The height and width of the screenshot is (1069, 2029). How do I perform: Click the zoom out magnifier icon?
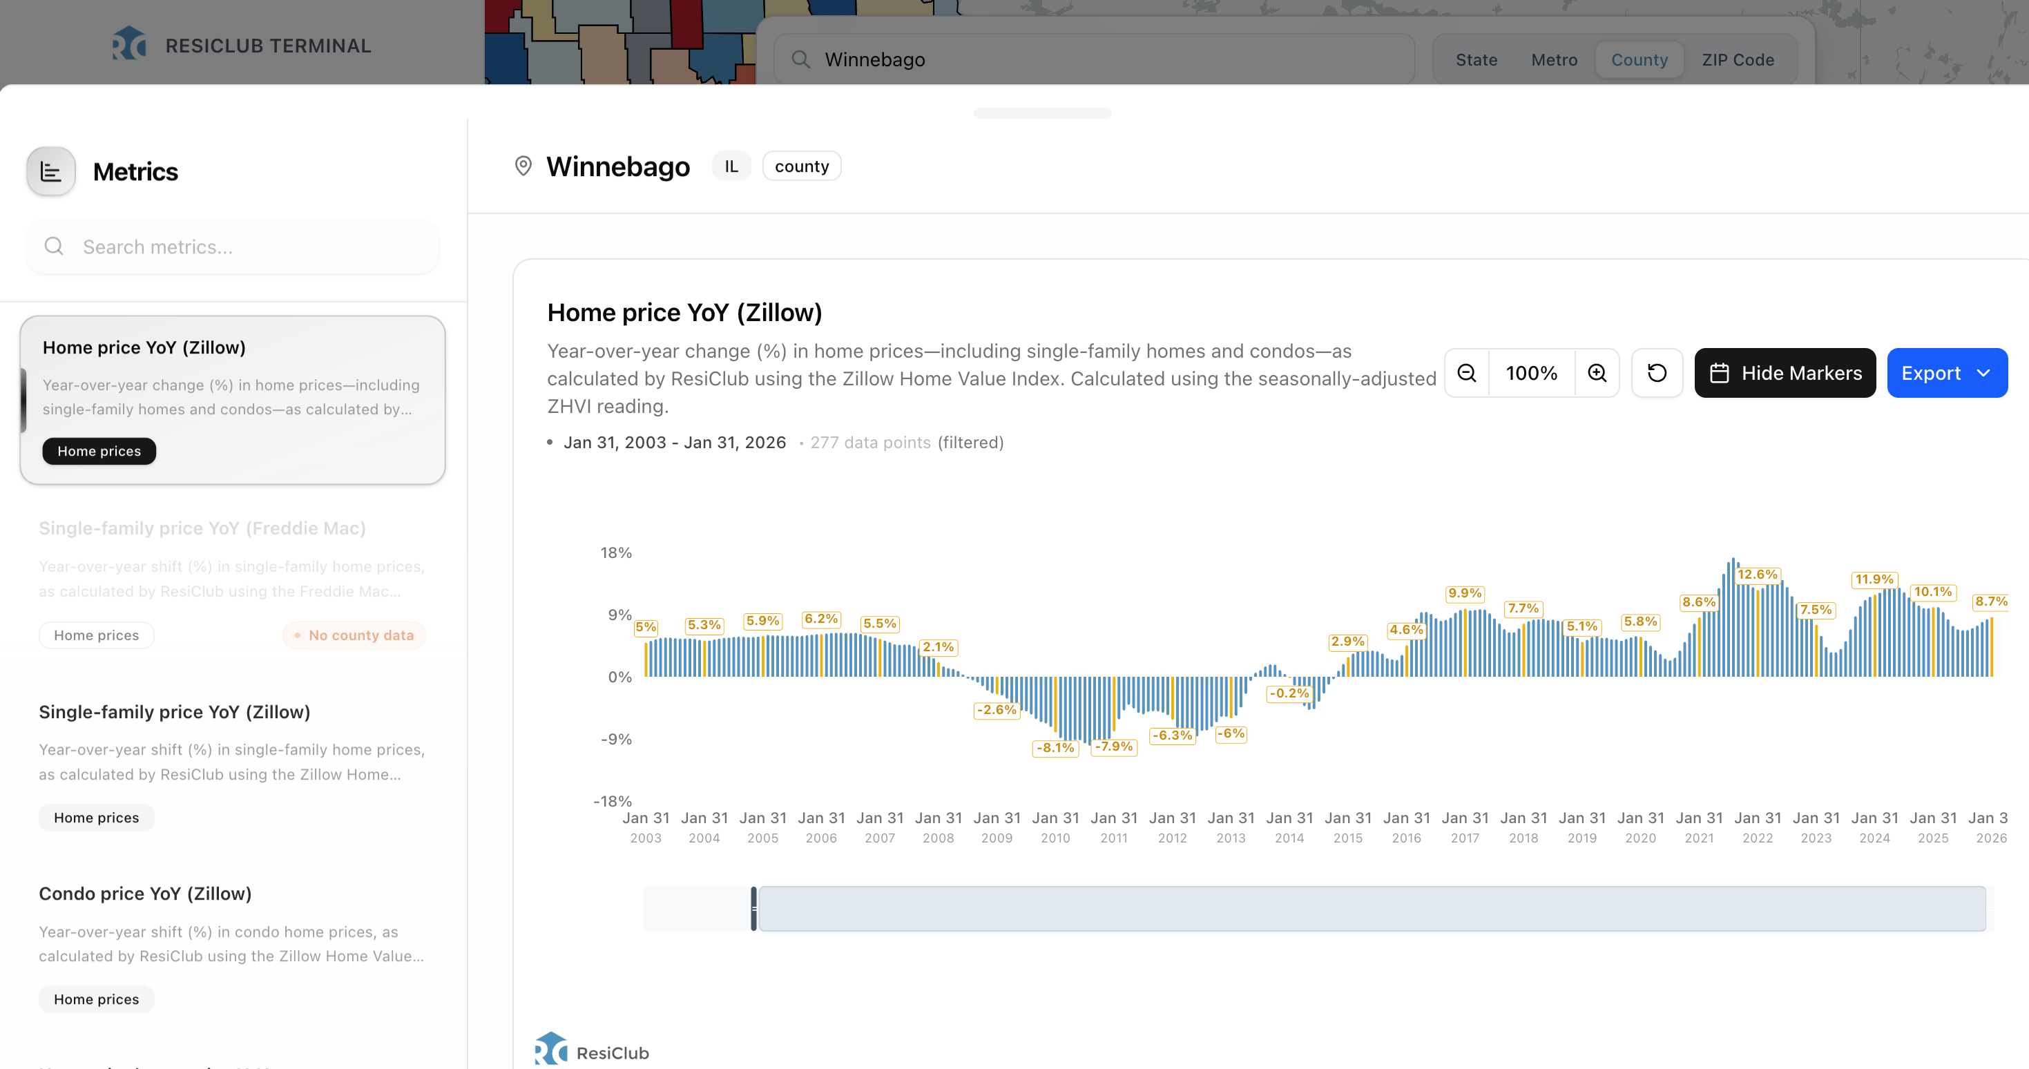click(1467, 373)
